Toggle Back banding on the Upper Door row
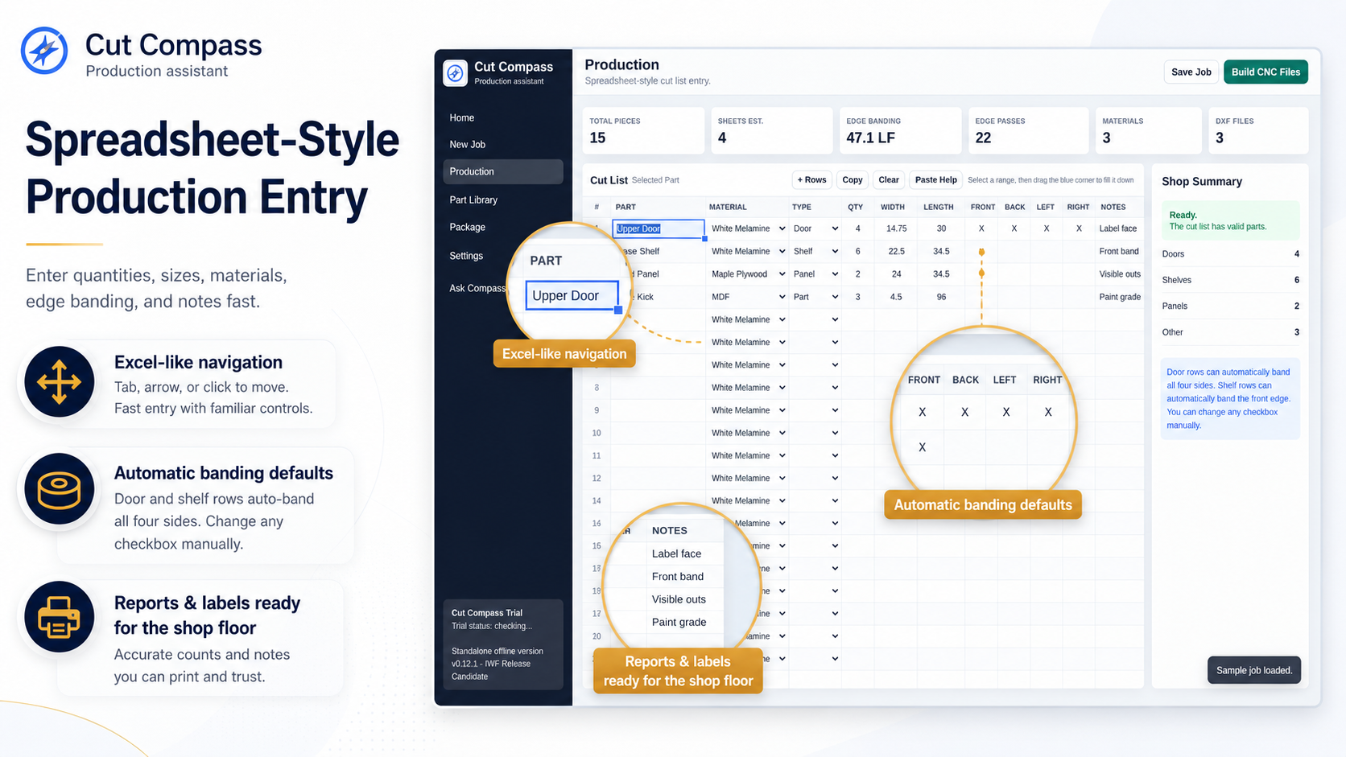This screenshot has width=1346, height=757. point(1014,228)
